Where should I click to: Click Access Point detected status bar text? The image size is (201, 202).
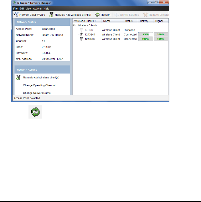point(27,98)
